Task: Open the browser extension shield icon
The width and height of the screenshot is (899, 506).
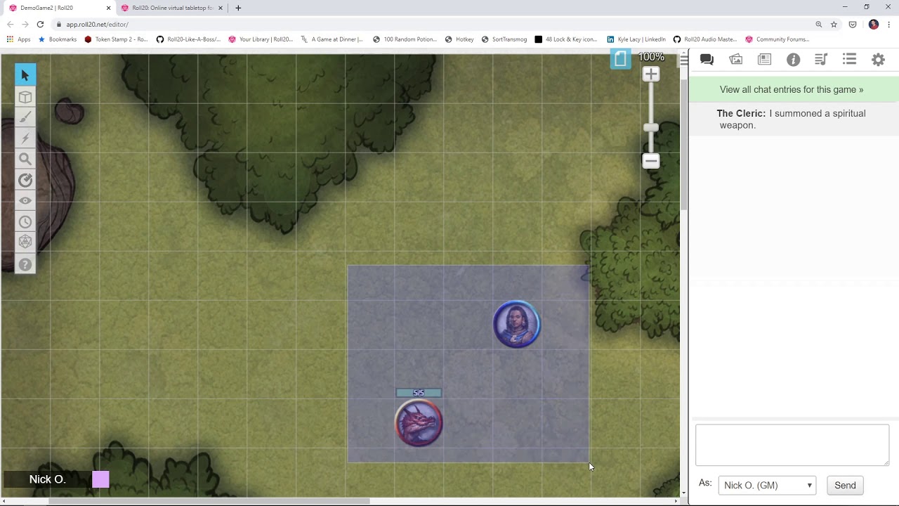Action: point(853,24)
